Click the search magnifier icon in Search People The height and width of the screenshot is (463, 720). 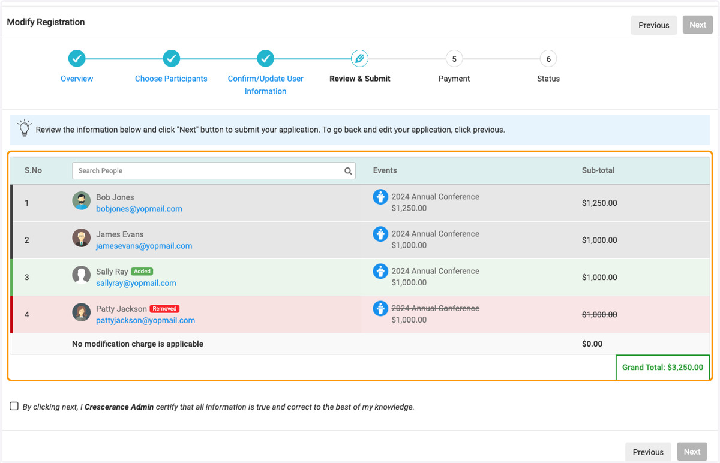[348, 171]
